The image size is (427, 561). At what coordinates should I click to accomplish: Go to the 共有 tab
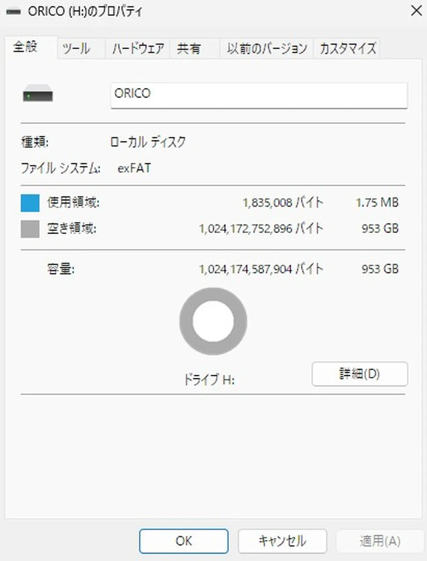coord(189,48)
